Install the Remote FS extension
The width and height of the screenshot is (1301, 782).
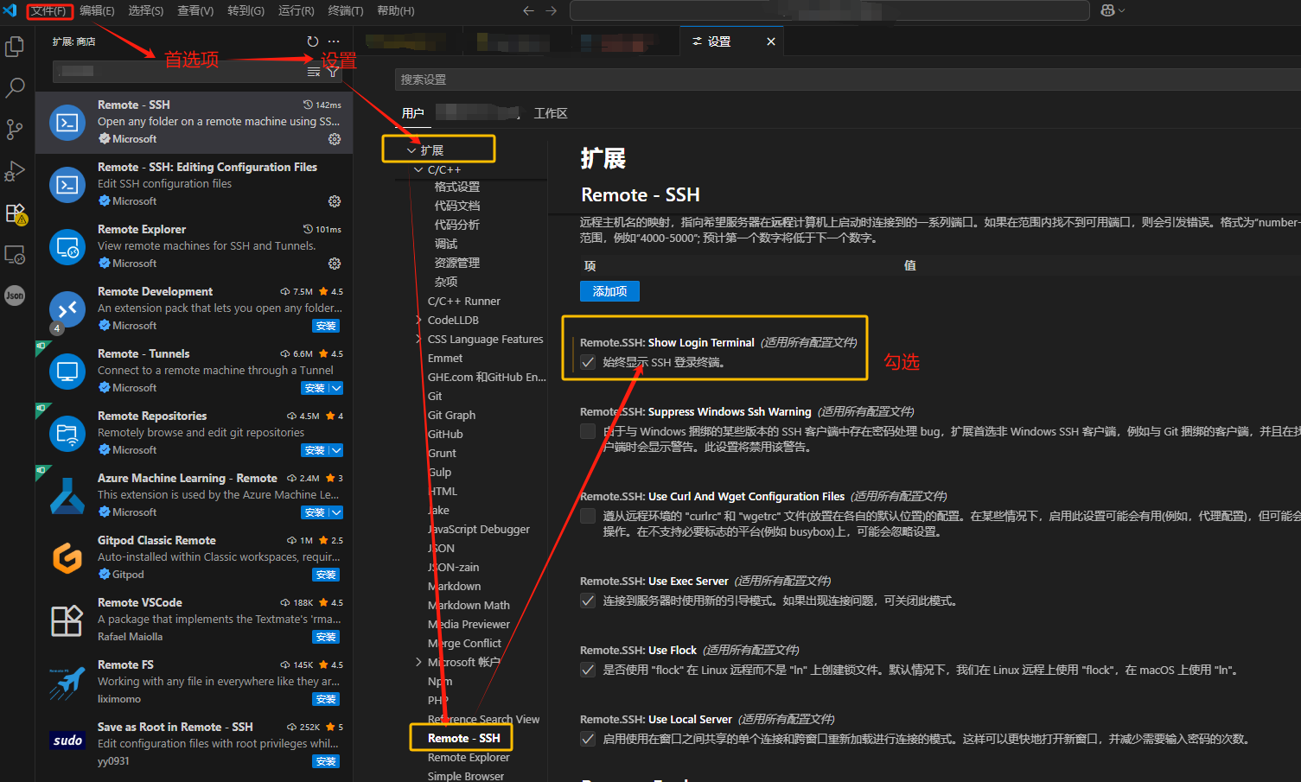click(326, 699)
